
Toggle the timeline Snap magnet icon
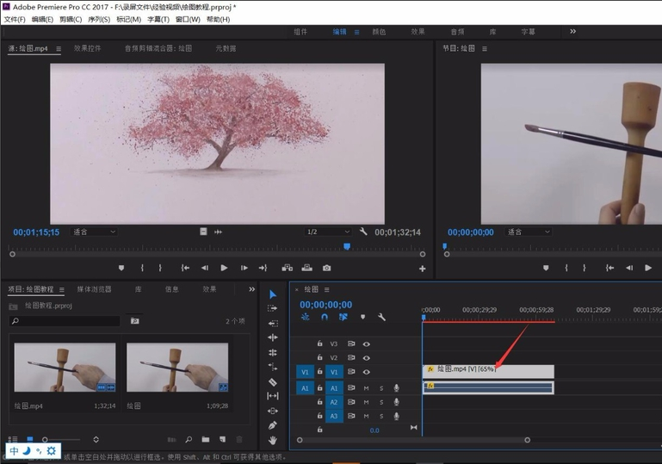[325, 317]
